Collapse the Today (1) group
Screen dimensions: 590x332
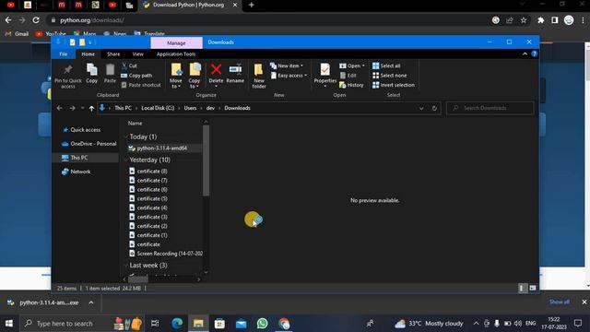[125, 136]
